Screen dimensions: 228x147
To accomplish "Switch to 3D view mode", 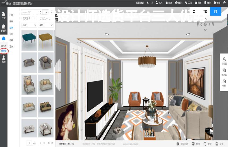I will click(205, 11).
